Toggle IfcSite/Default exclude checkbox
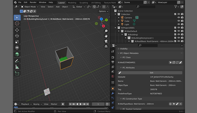Image resolution: width=197 pixels, height=113 pixels. point(175,31)
